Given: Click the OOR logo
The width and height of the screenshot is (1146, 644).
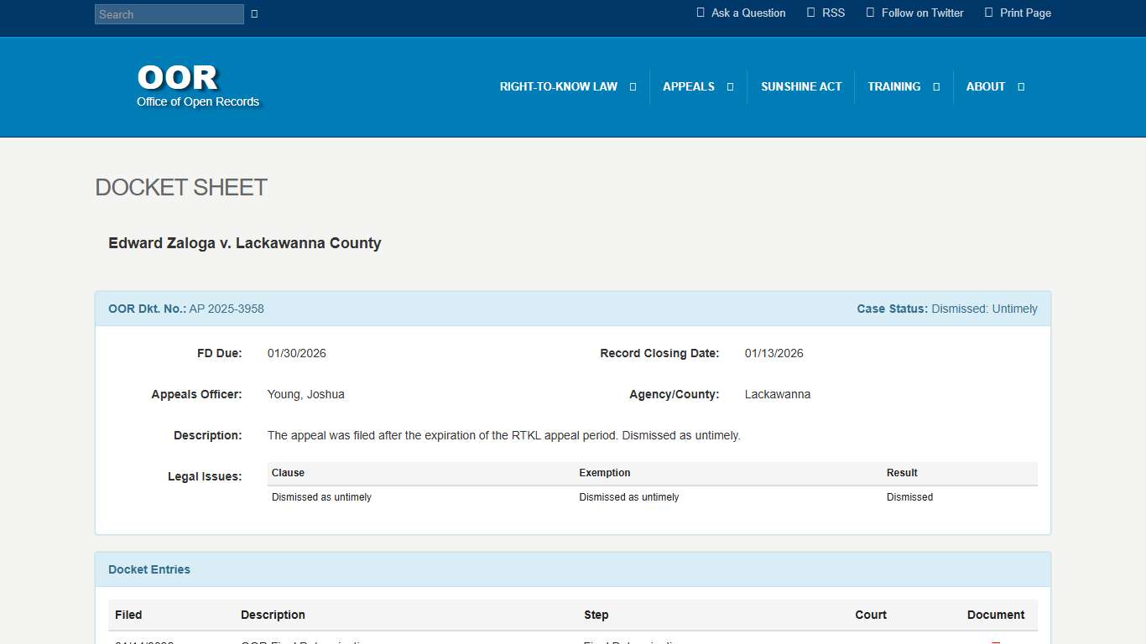Looking at the screenshot, I should (178, 78).
